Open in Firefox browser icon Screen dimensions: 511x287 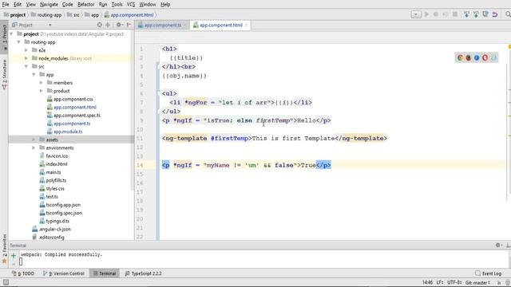[469, 57]
